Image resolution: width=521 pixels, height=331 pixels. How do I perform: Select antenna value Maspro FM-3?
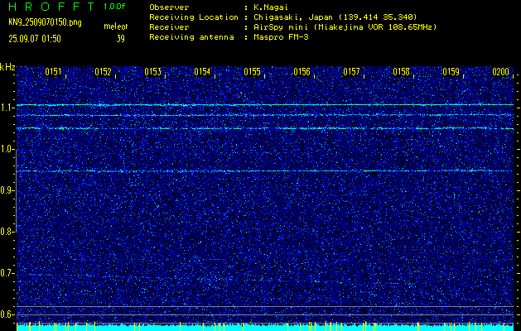[x=281, y=37]
